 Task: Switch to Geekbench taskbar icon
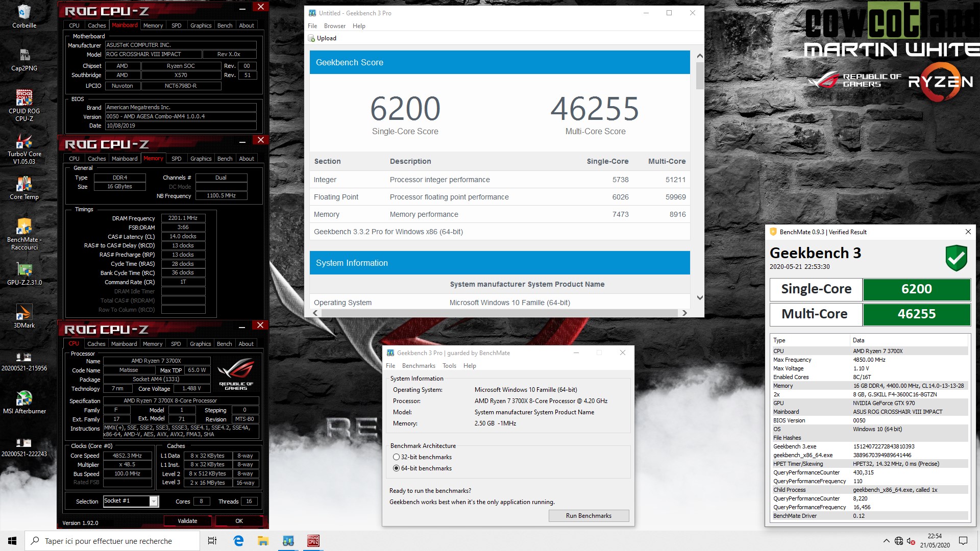tap(288, 541)
